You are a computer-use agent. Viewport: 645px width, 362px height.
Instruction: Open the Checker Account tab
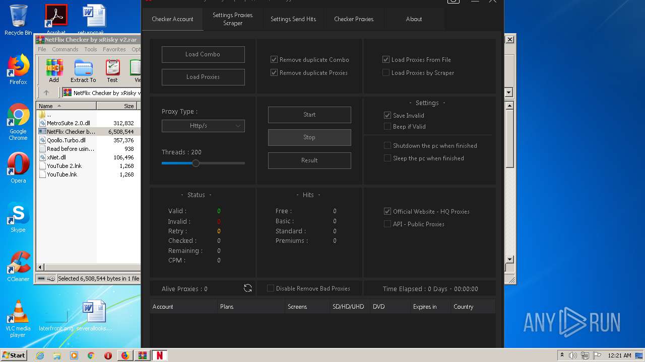click(172, 19)
